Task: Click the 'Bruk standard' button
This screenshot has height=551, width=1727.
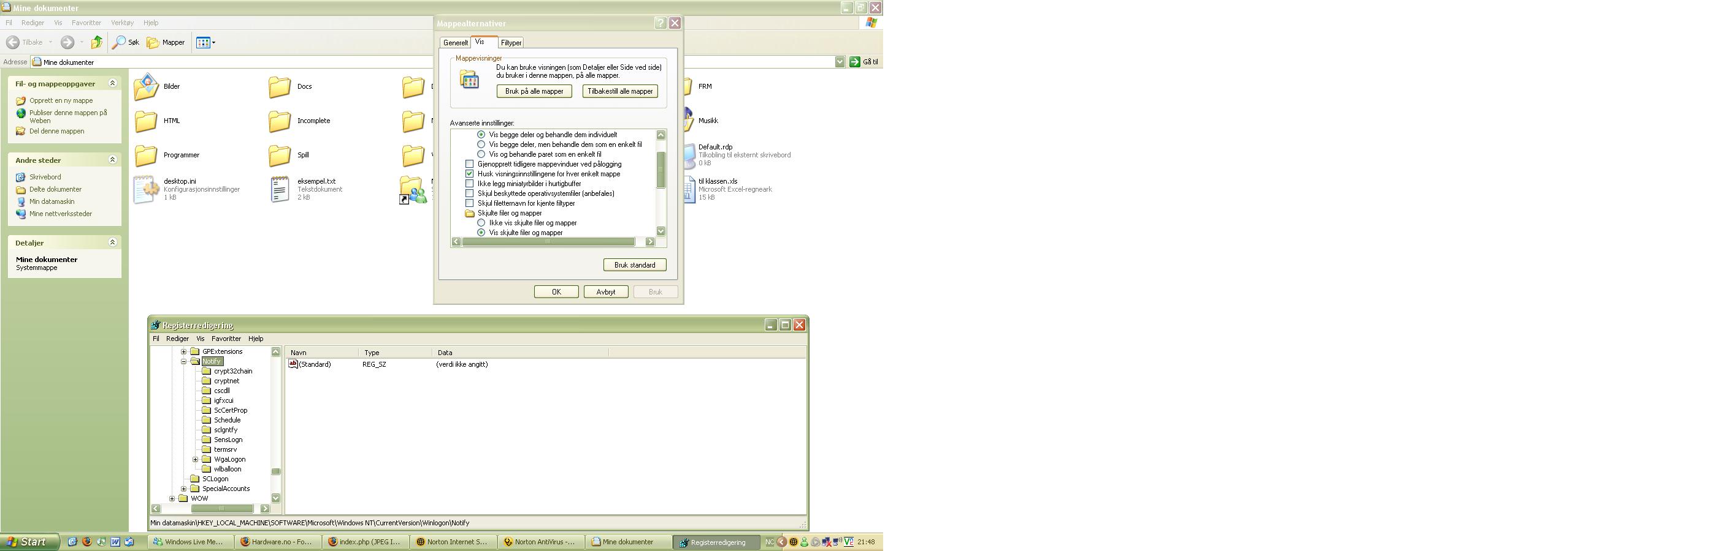Action: coord(635,265)
